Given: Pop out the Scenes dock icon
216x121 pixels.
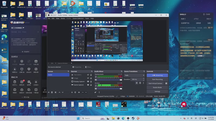Looking at the screenshot, I should click(x=69, y=72).
